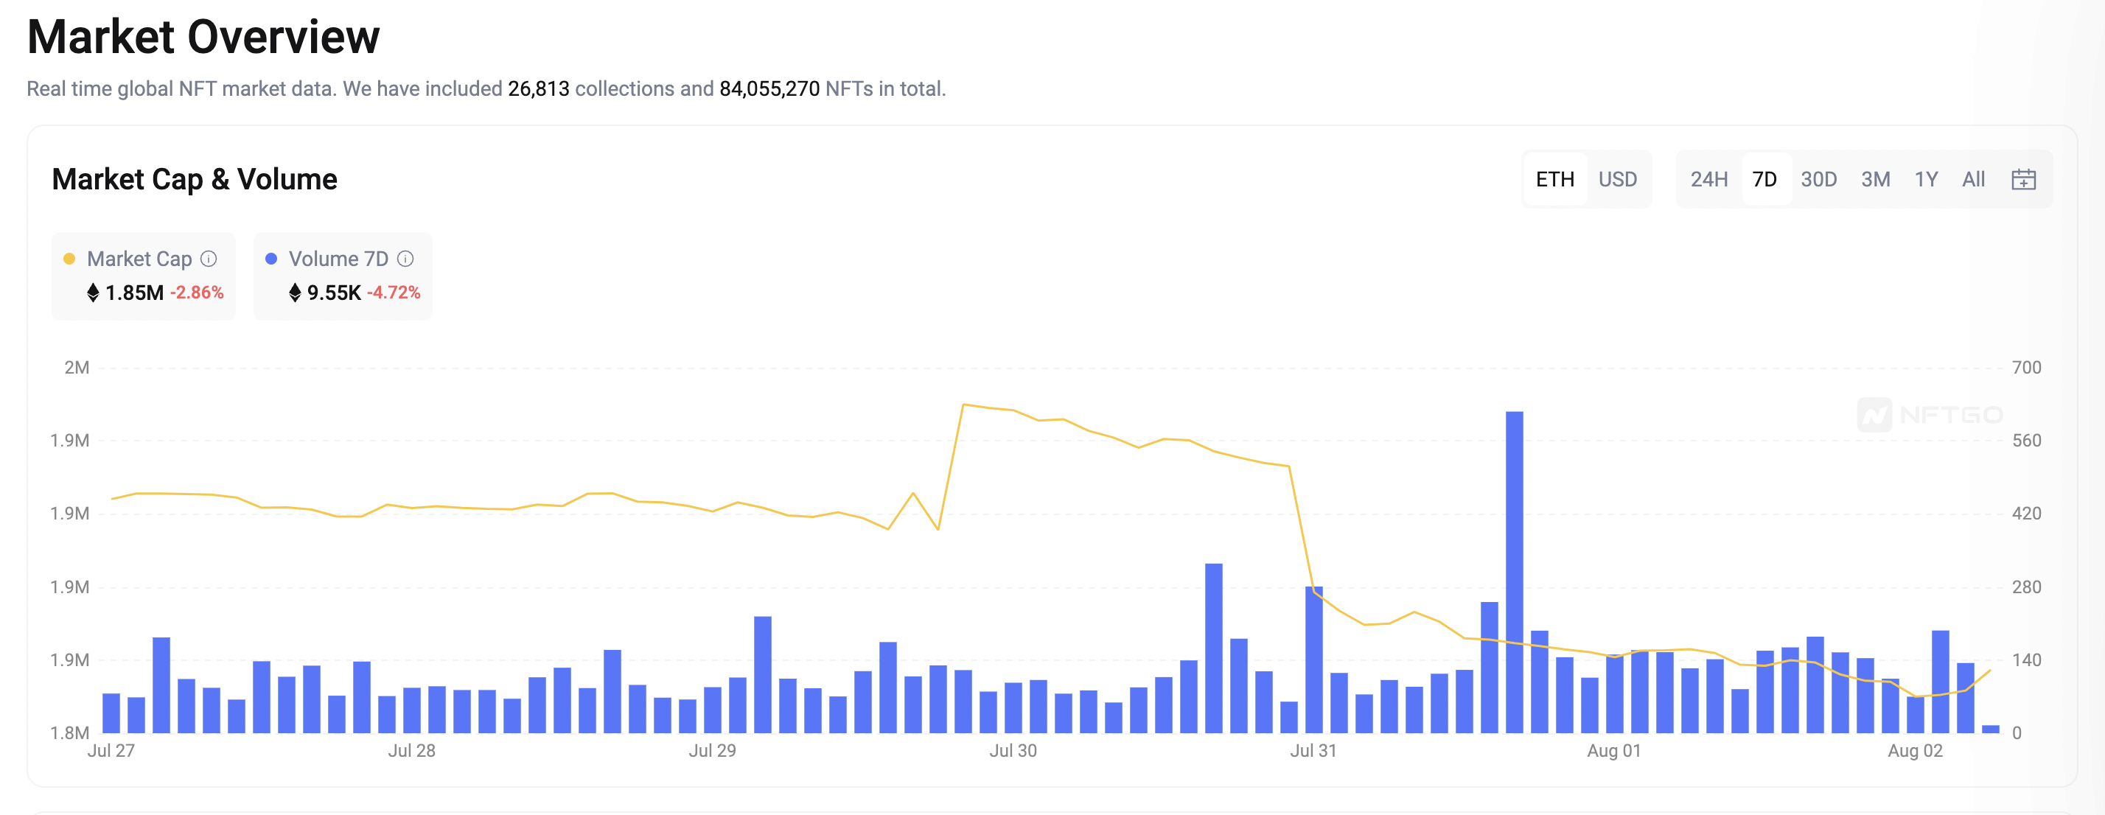2105x815 pixels.
Task: Click the Volume 7D info icon
Action: [405, 259]
